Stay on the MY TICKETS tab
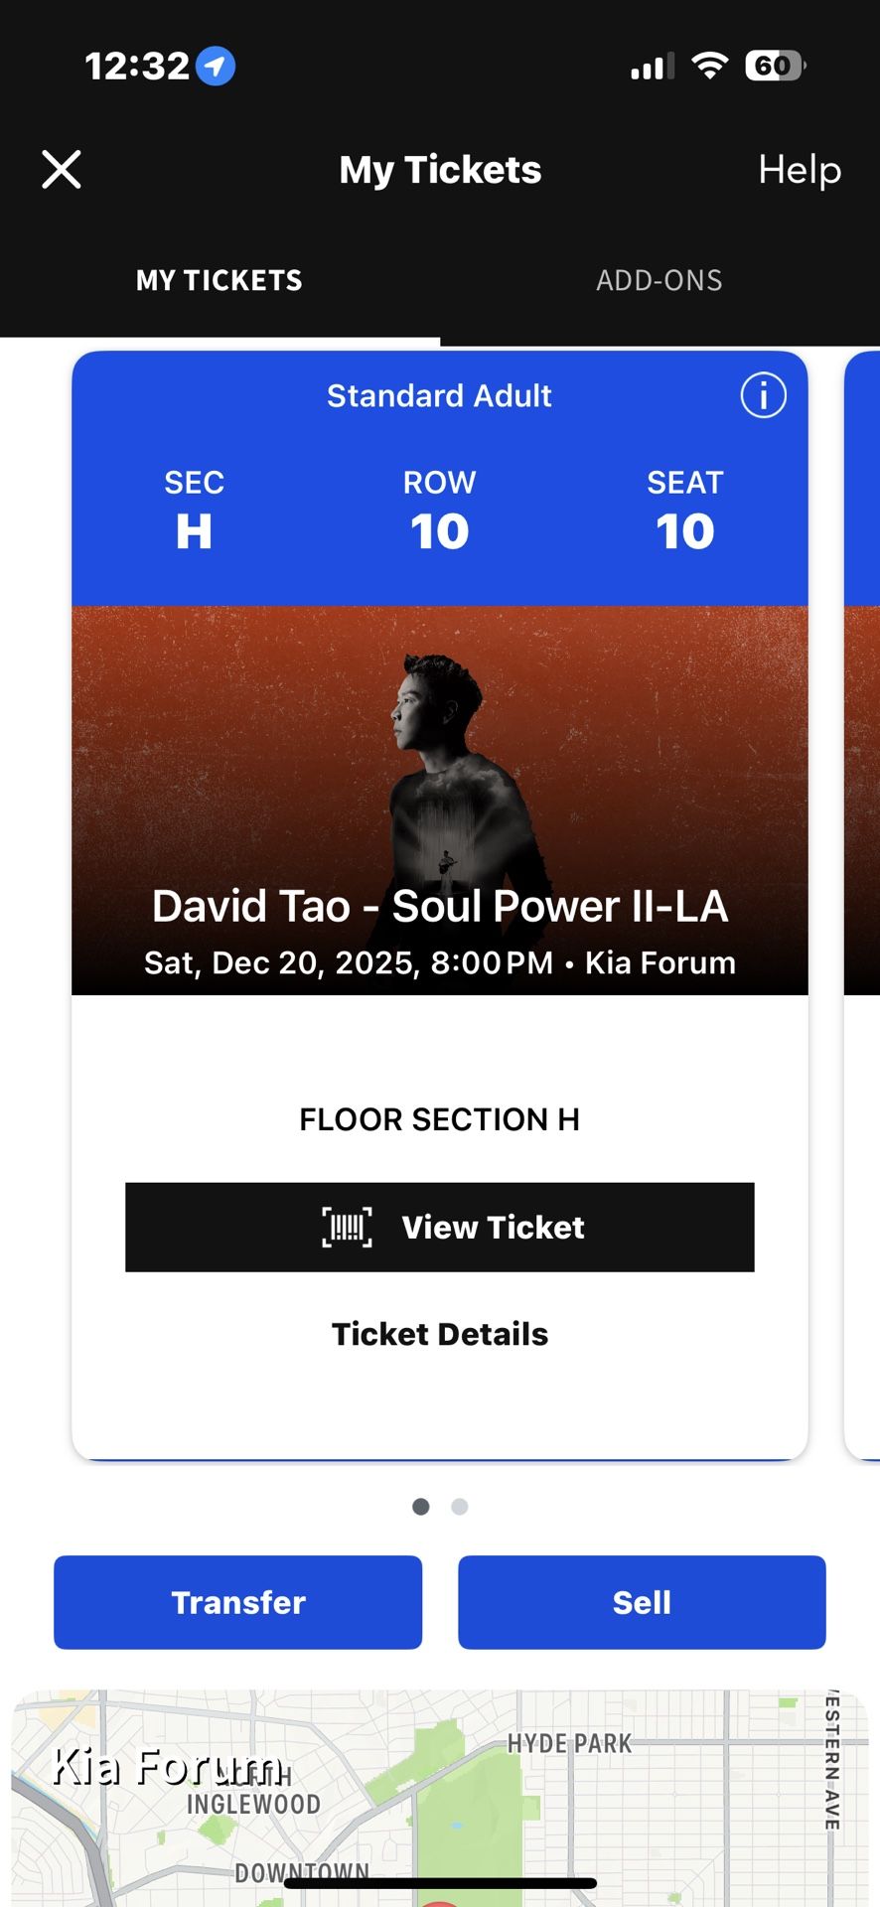The image size is (880, 1907). [x=219, y=280]
